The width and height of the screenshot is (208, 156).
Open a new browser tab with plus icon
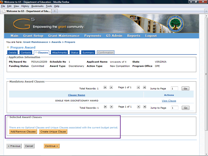pyautogui.click(x=55, y=11)
